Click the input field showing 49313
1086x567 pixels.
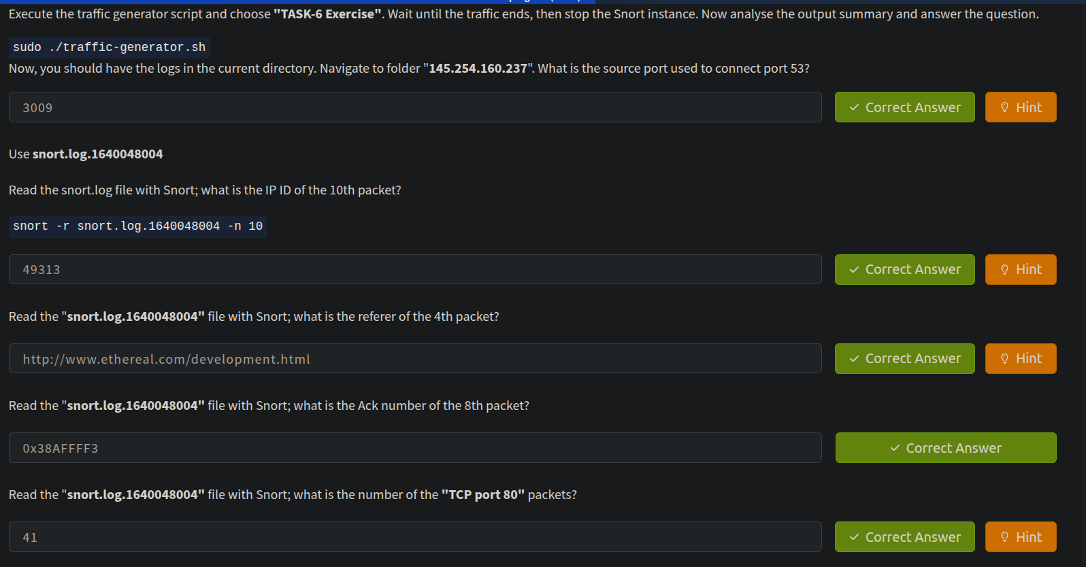tap(415, 270)
